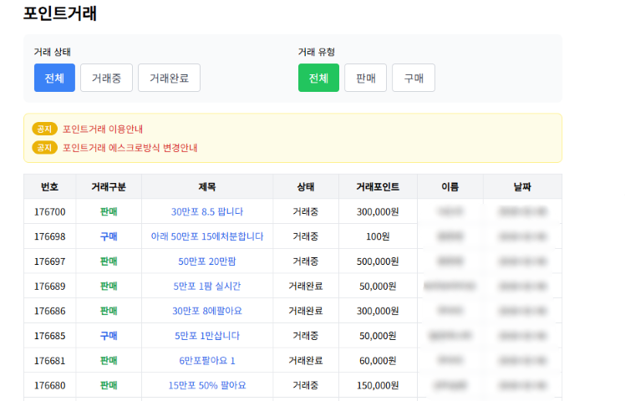Select the green 전체 button under 거래 유형

[318, 78]
